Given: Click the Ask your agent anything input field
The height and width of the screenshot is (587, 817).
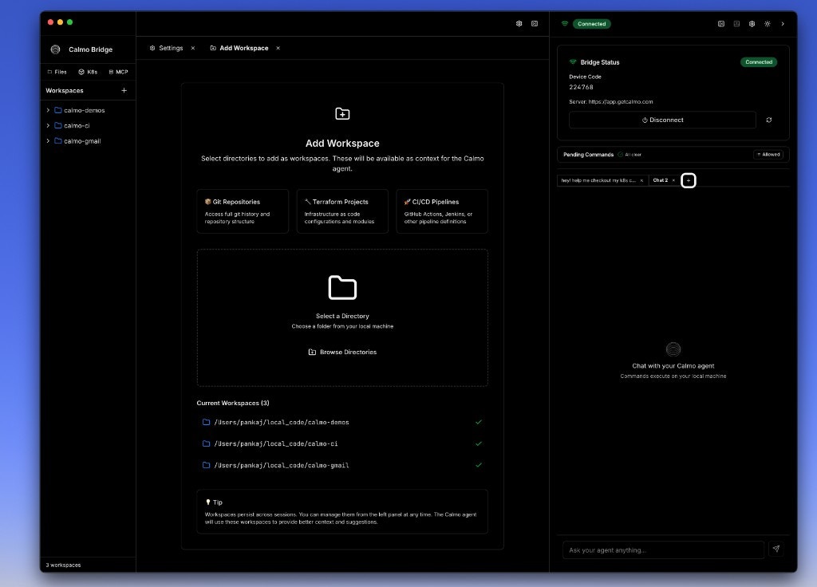Looking at the screenshot, I should click(x=662, y=549).
